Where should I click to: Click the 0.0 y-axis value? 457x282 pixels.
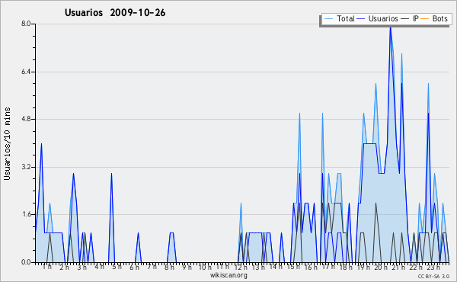tap(26, 262)
